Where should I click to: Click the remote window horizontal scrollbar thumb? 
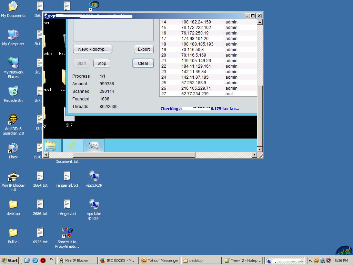[134, 155]
